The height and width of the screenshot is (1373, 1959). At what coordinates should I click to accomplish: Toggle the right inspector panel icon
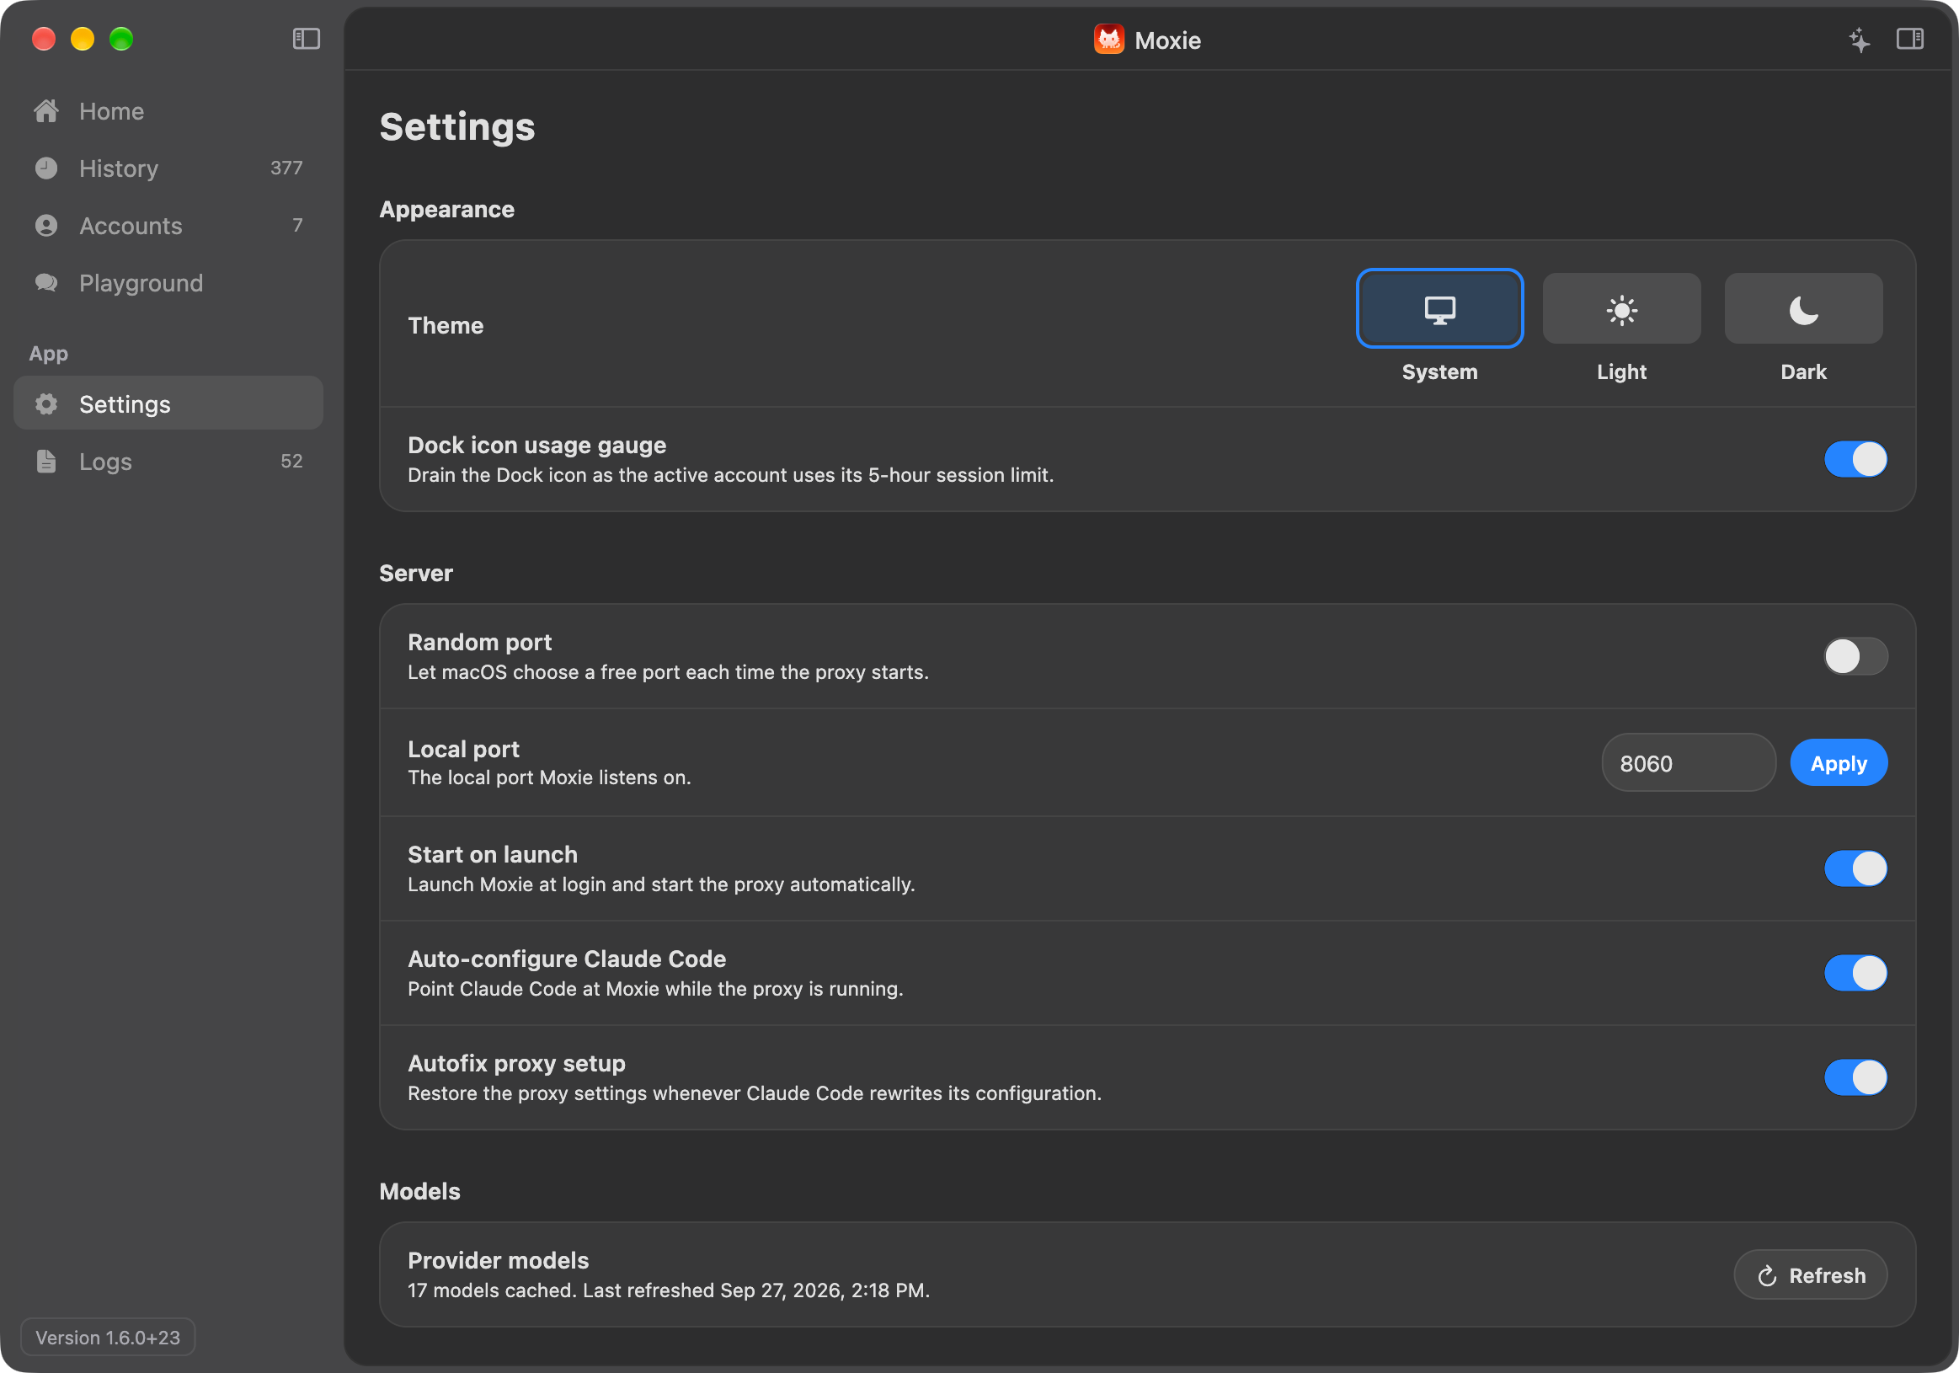[1909, 40]
